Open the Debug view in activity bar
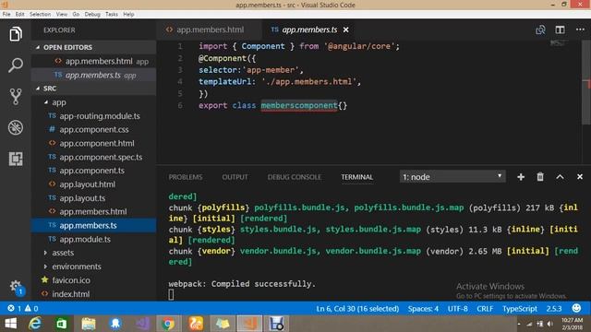 click(x=16, y=127)
